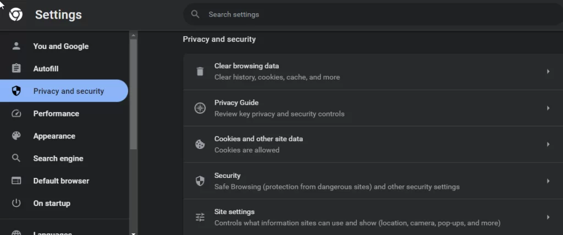Click the magnifier icon for Search engine

coord(16,158)
